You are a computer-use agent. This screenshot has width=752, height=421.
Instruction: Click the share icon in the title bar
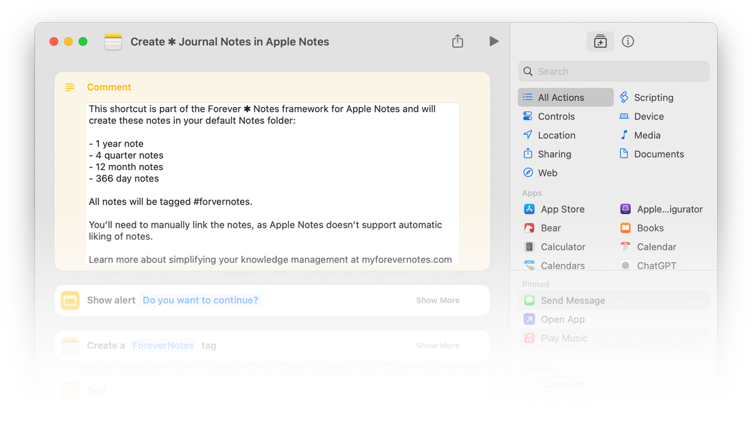coord(457,41)
